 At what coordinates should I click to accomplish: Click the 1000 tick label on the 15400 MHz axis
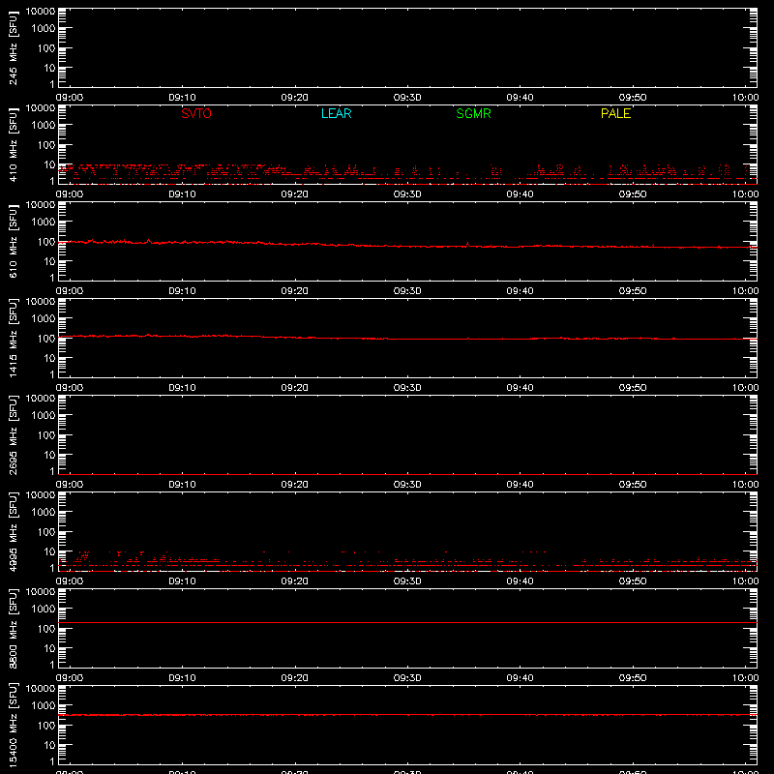[44, 706]
